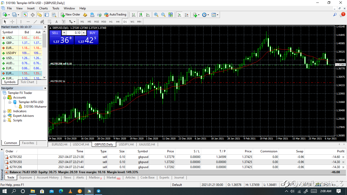Image resolution: width=347 pixels, height=195 pixels.
Task: Zoom in on the chart
Action: (156, 15)
